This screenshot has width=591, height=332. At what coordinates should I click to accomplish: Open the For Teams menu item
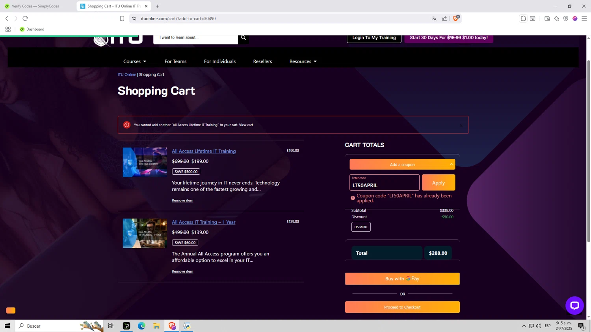pos(175,61)
